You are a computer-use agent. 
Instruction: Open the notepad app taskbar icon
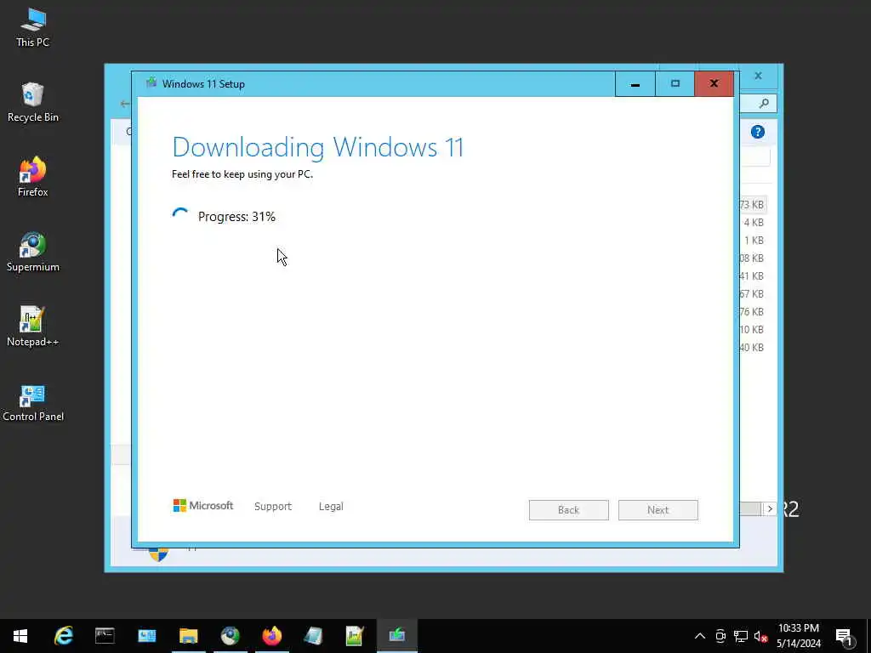pos(313,636)
